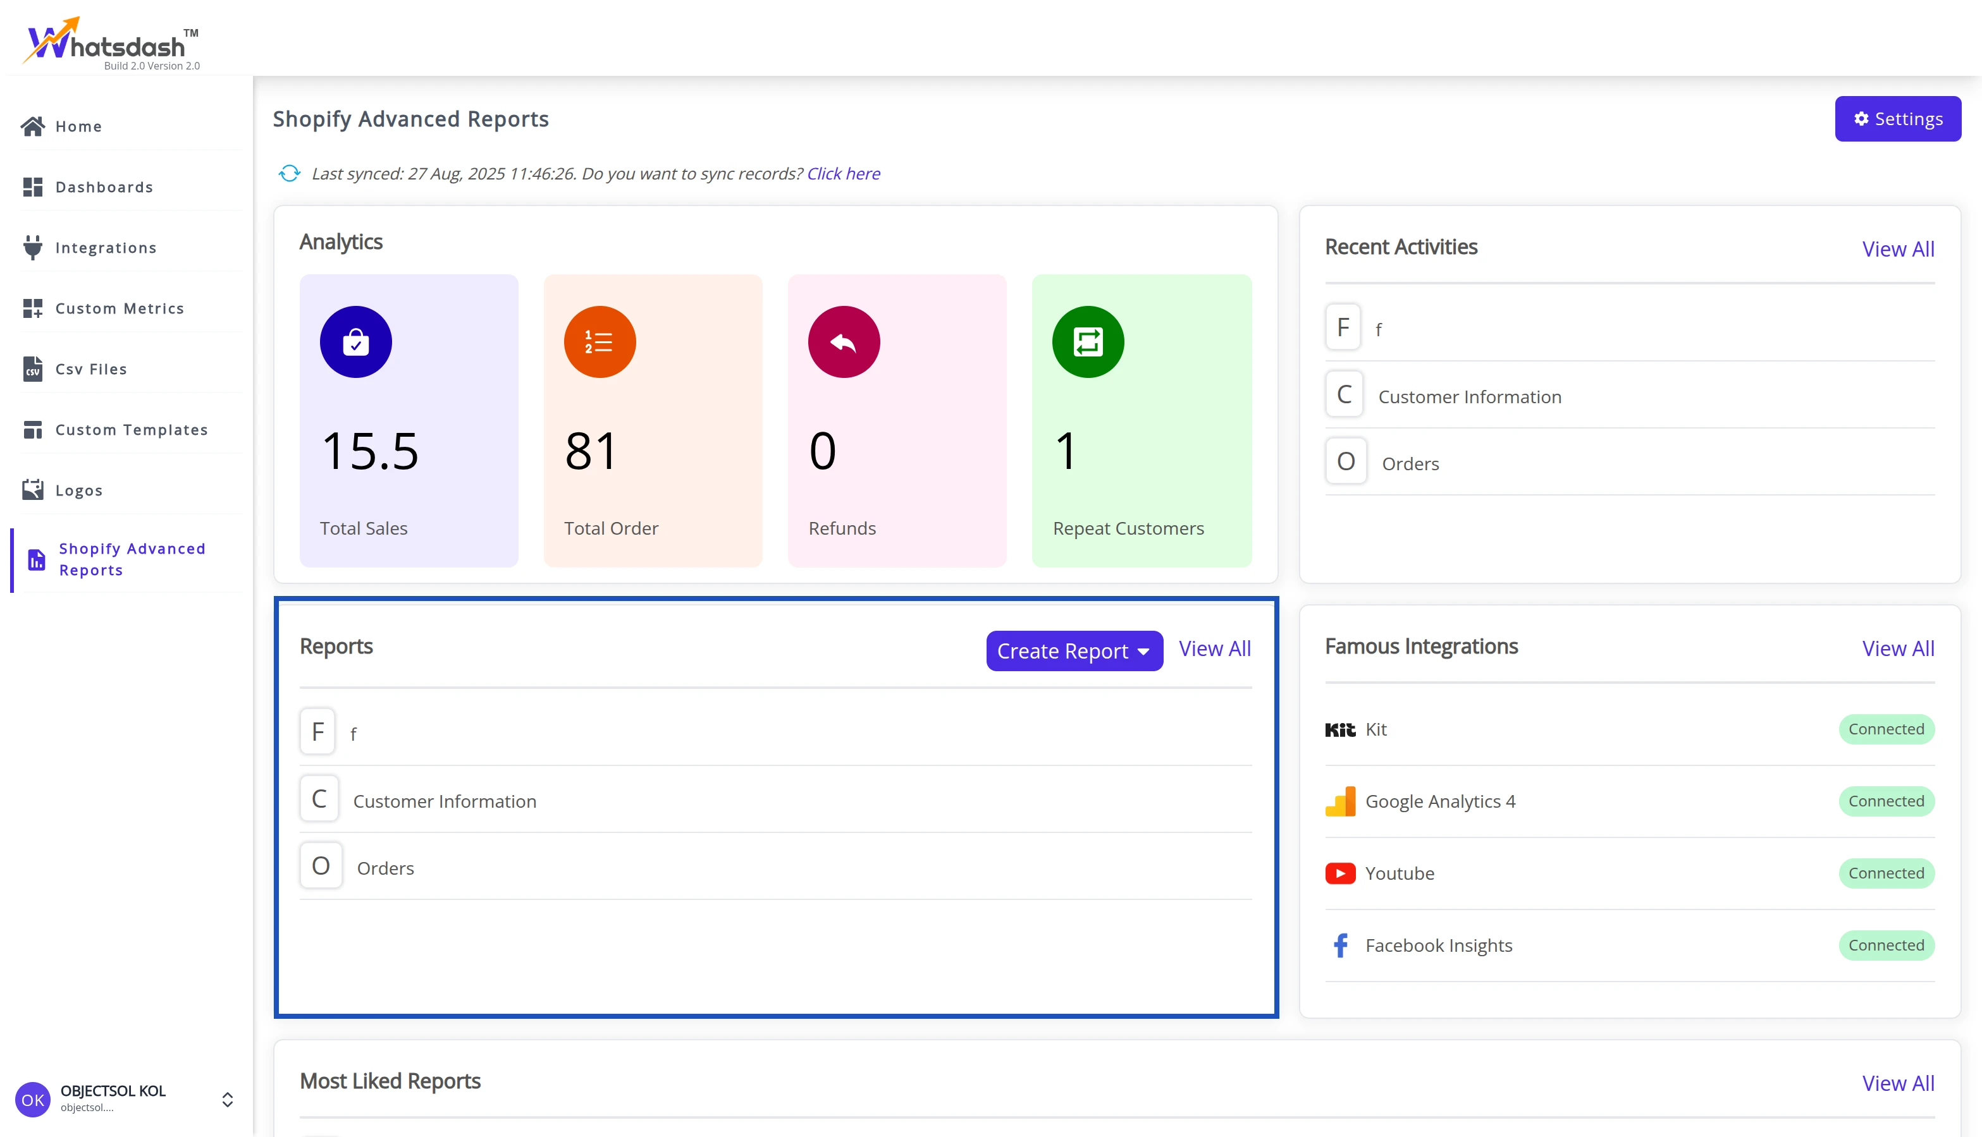Click the Google Analytics 4 icon

(1340, 801)
